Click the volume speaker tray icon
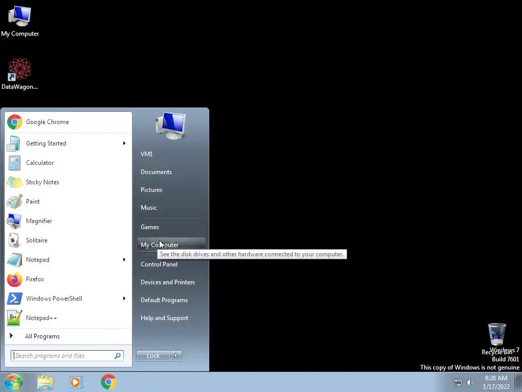The image size is (522, 392). click(471, 382)
